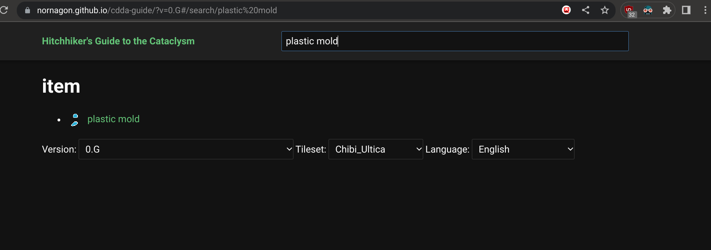Click the browser address bar
The height and width of the screenshot is (250, 711).
coord(279,10)
